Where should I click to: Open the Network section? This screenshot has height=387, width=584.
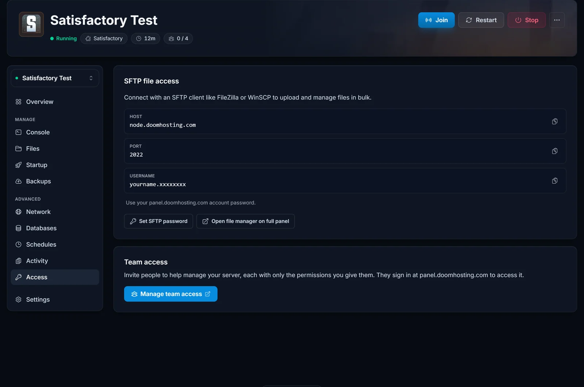55,212
